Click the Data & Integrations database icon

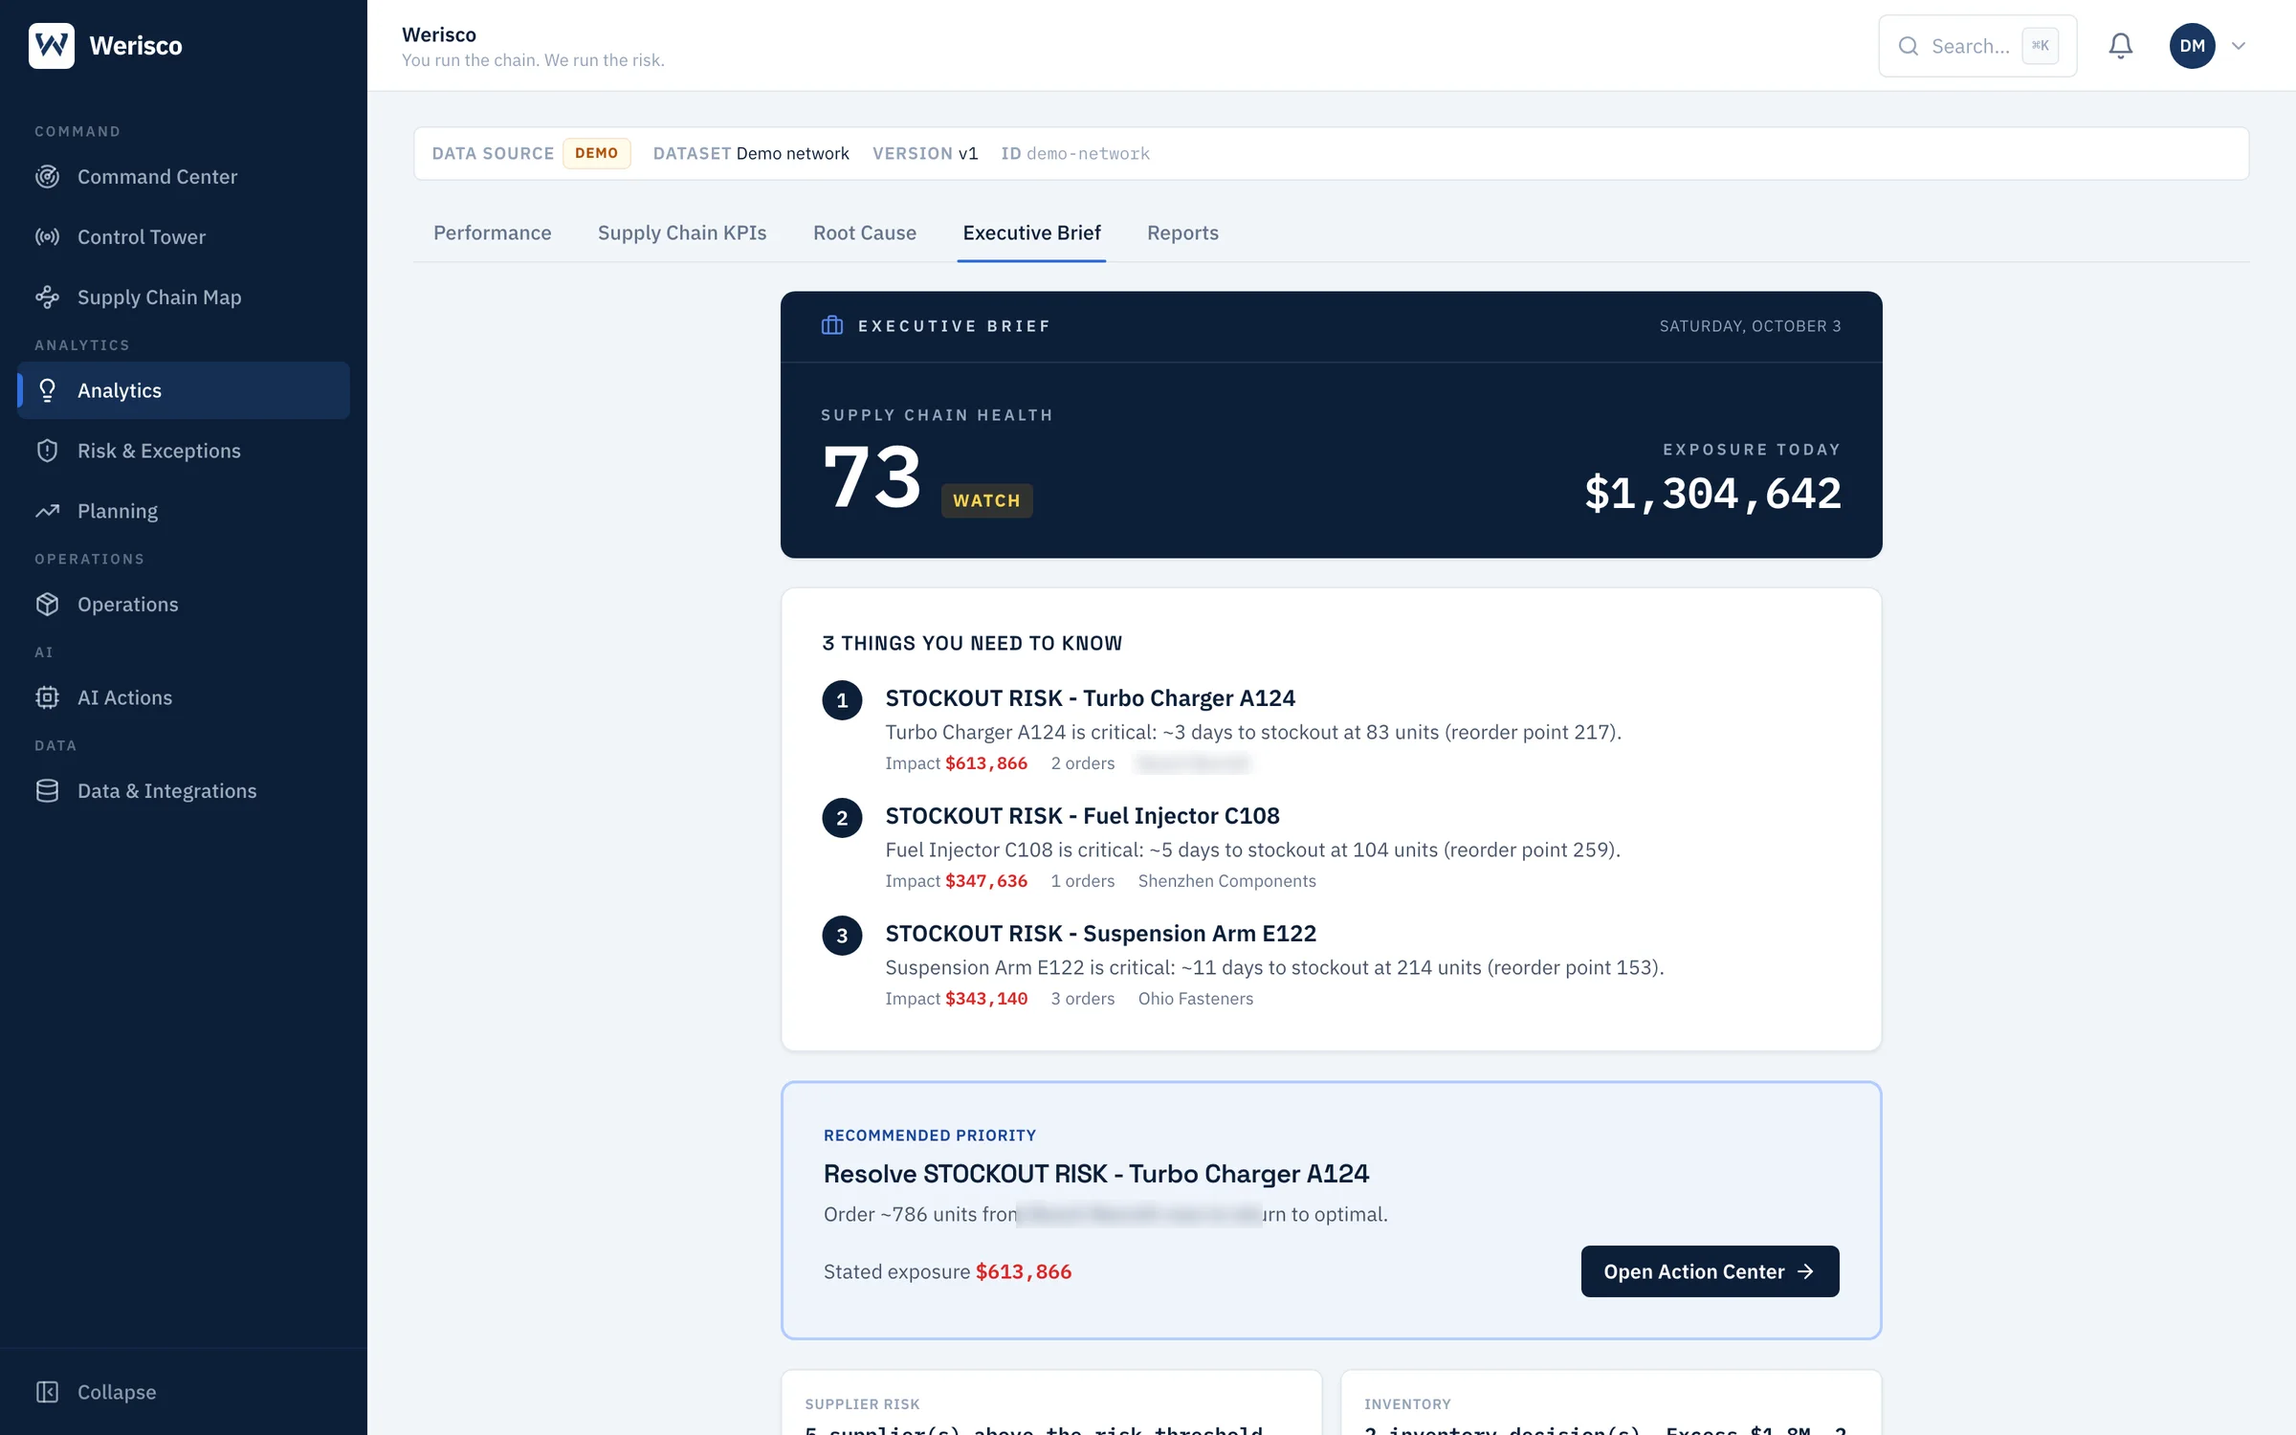click(x=47, y=791)
